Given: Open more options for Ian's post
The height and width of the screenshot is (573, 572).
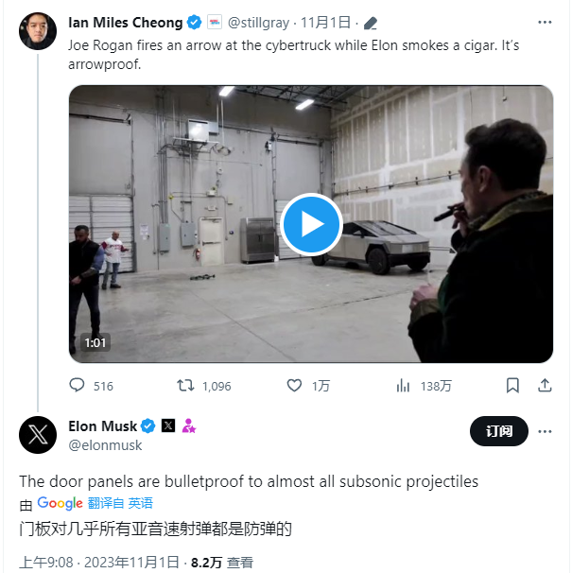Looking at the screenshot, I should coord(544,21).
